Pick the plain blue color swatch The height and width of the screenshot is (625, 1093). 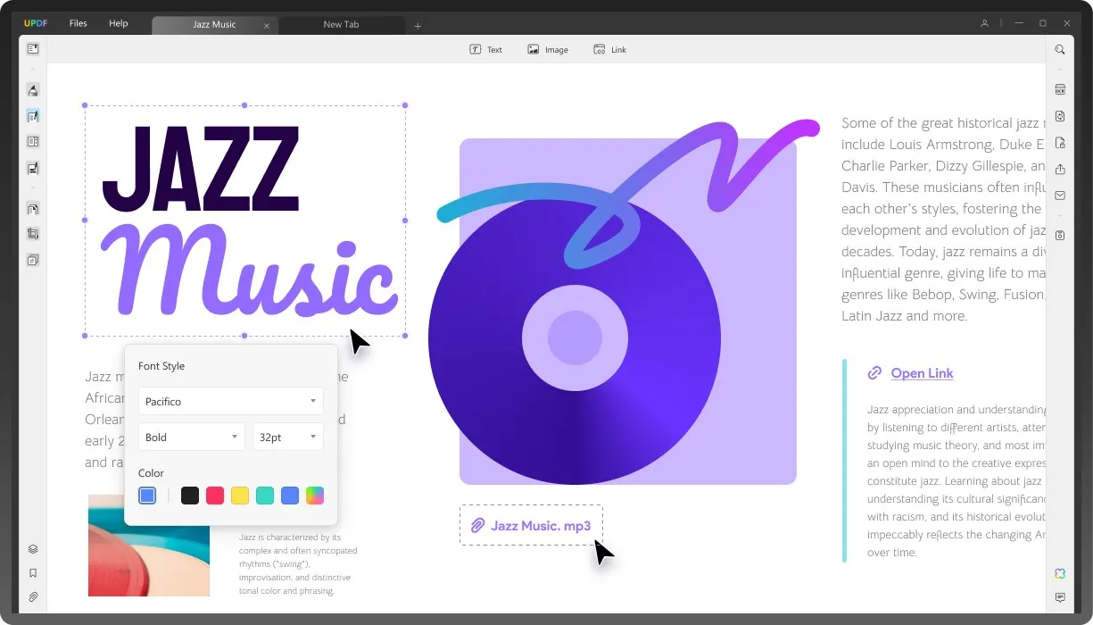click(x=290, y=496)
